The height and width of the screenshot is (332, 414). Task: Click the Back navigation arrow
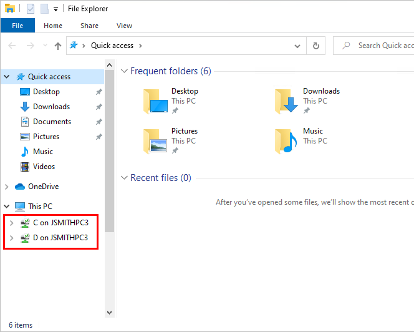coord(12,46)
